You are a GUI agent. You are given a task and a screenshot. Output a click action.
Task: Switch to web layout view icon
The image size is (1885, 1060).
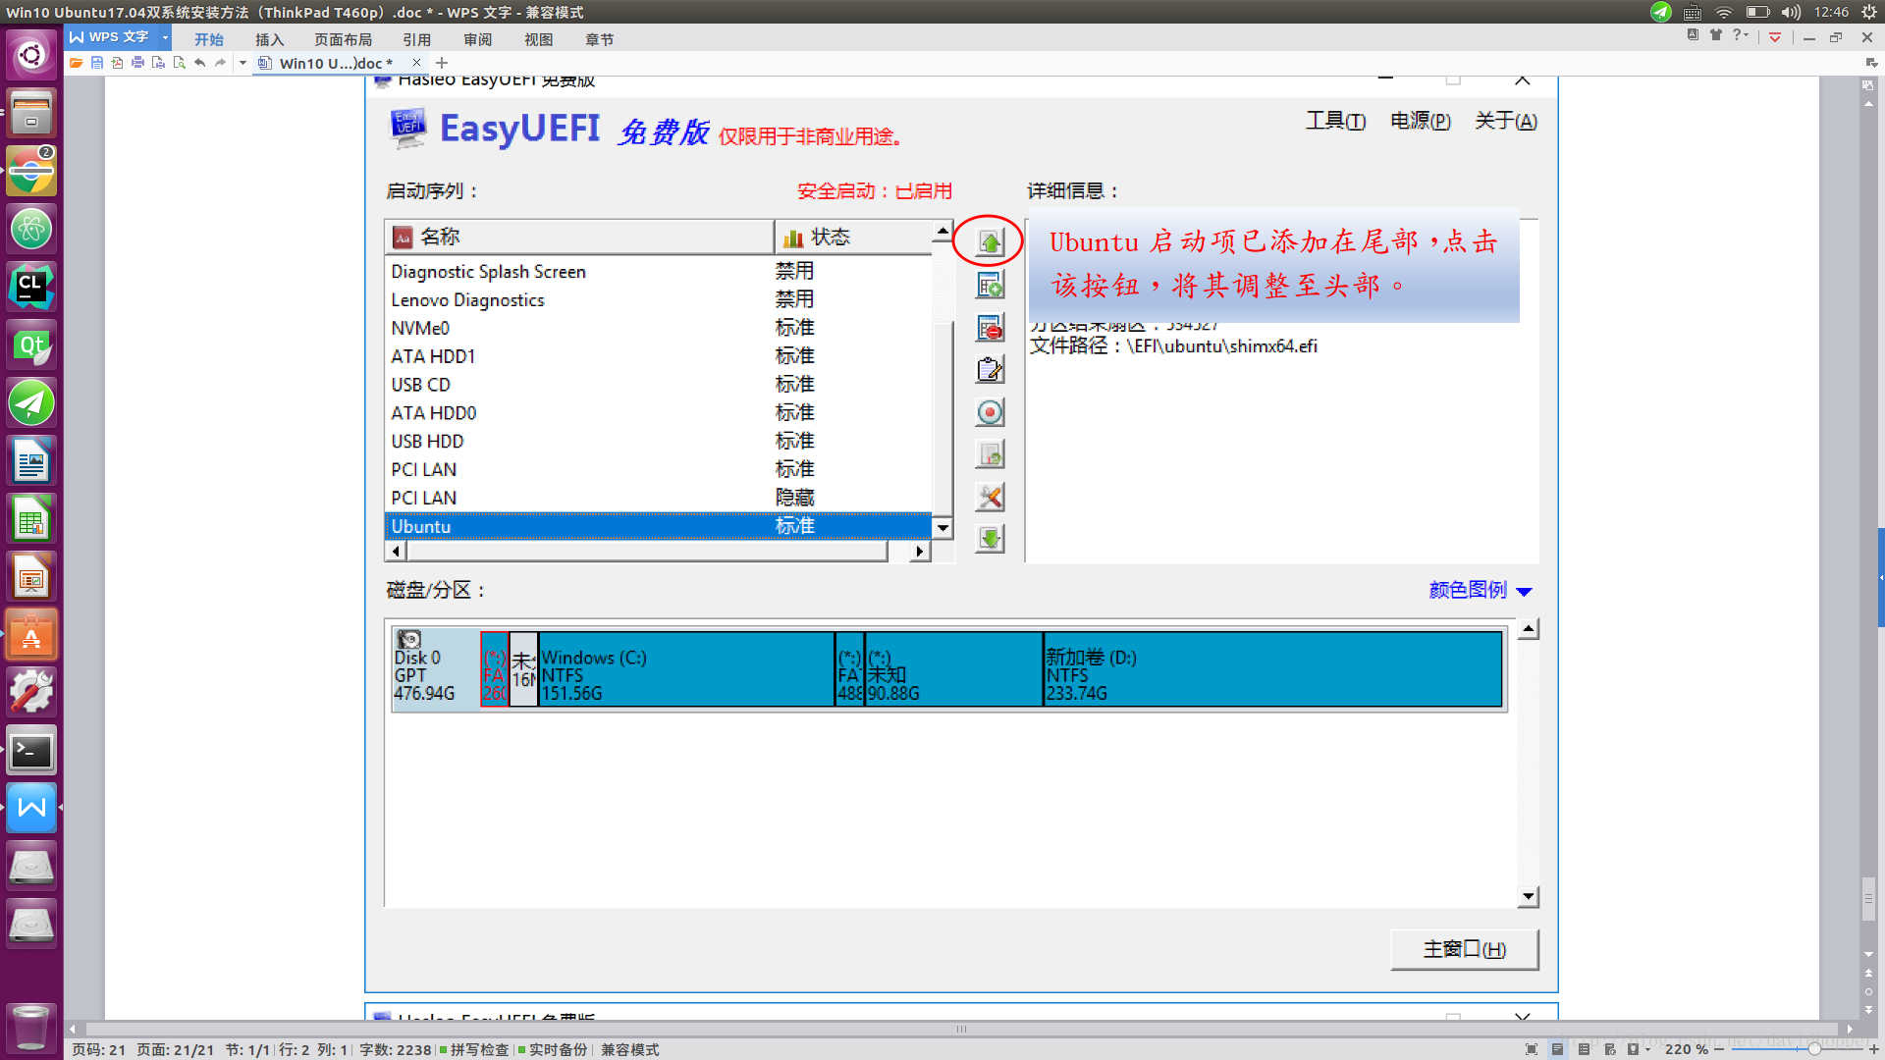(x=1610, y=1049)
